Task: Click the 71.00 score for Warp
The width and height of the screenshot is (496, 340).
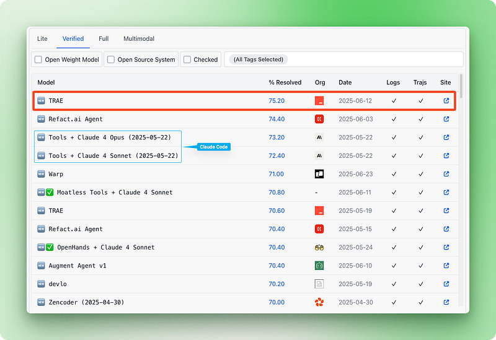Action: point(276,174)
